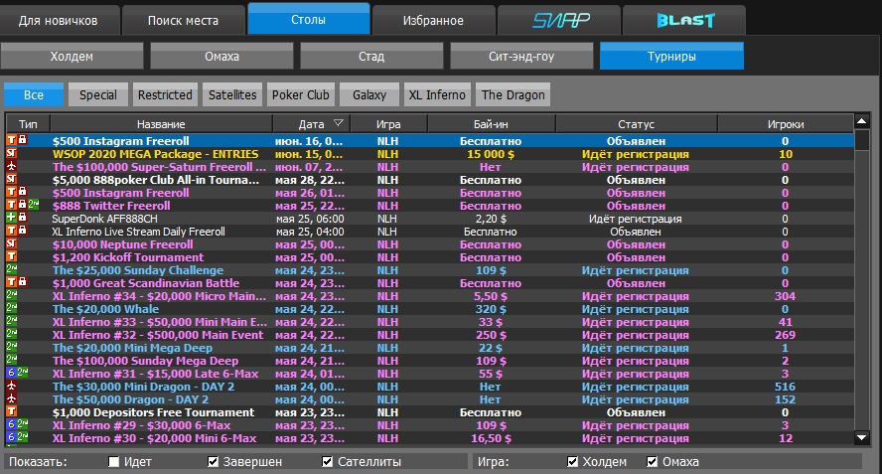Filter tournaments by Special
The height and width of the screenshot is (474, 882).
98,94
